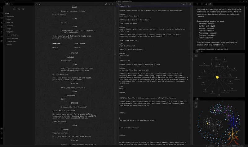248x147 pixels.
Task: Create a new folder in file explorer
Action: 19,9
